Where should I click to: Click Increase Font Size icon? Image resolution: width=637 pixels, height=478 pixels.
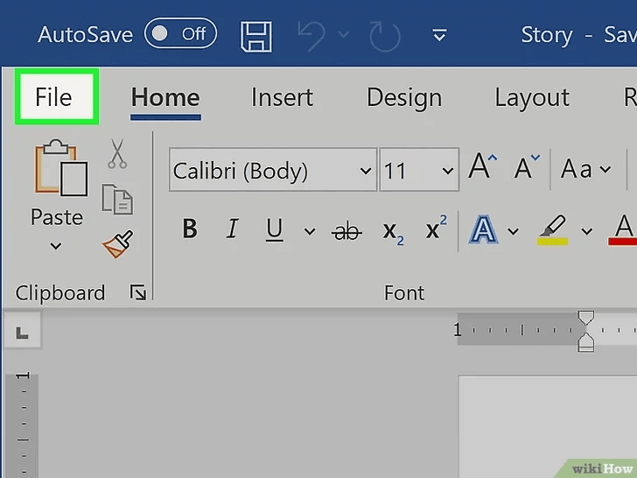click(483, 165)
